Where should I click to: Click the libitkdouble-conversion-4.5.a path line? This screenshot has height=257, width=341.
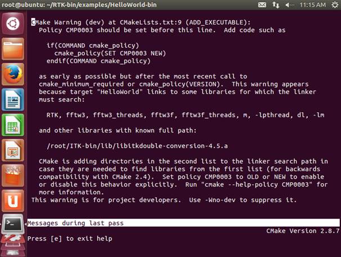[137, 146]
